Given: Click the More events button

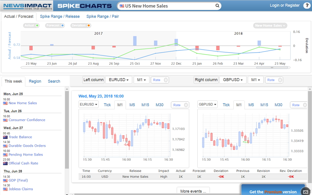Looking at the screenshot, I should click(193, 191).
